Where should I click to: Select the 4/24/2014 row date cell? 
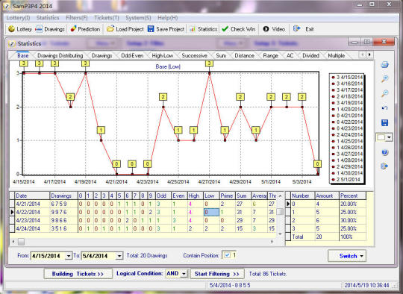(x=32, y=228)
